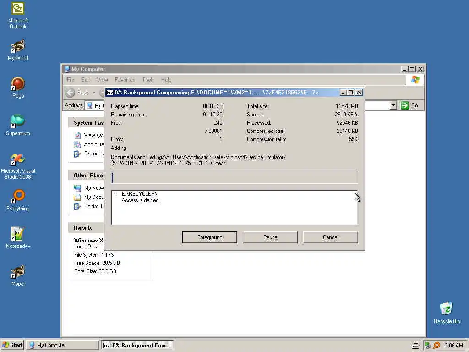The image size is (469, 352).
Task: Click the Other Places panel header
Action: (x=86, y=176)
